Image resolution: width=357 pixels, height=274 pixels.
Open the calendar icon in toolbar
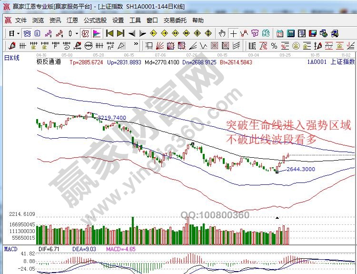click(x=280, y=33)
